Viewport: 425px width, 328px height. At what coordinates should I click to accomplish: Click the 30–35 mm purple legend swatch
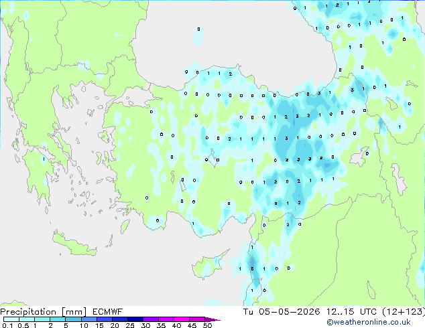click(x=151, y=319)
